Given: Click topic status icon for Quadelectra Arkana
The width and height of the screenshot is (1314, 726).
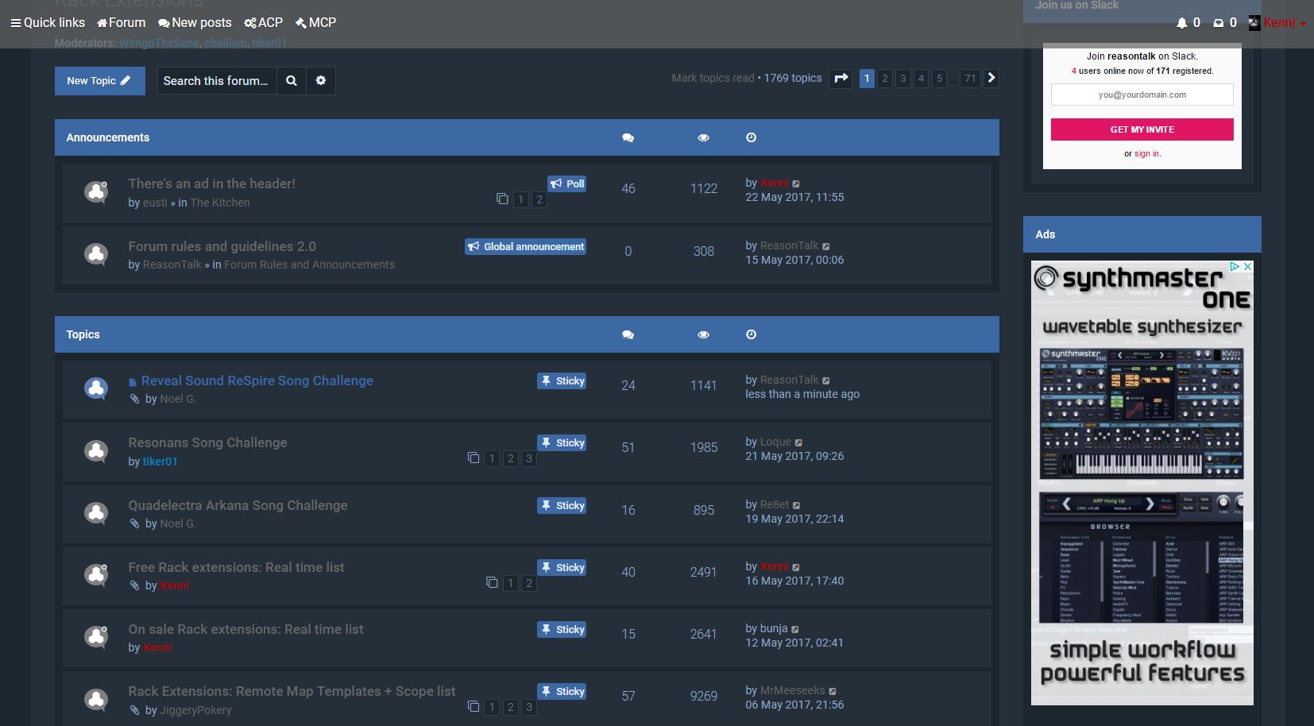Looking at the screenshot, I should click(x=96, y=513).
